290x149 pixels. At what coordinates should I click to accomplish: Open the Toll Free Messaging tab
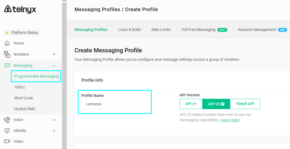198,30
